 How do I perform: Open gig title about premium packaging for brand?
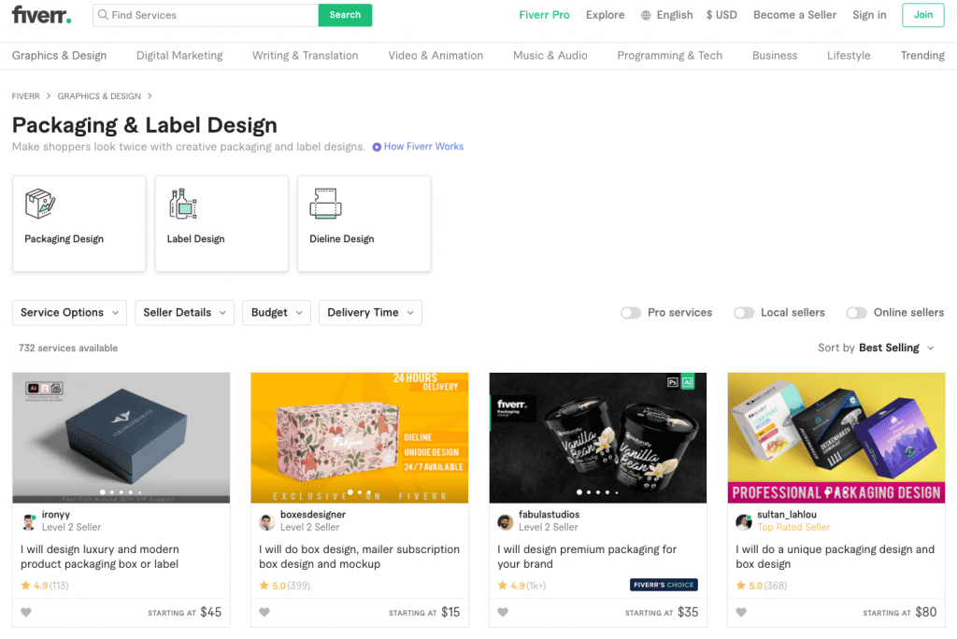pyautogui.click(x=587, y=557)
